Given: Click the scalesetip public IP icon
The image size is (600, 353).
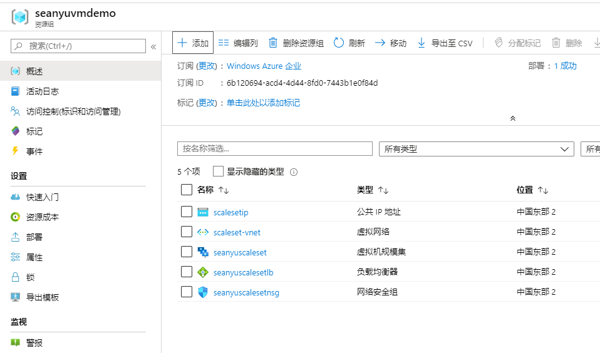Looking at the screenshot, I should pos(203,212).
